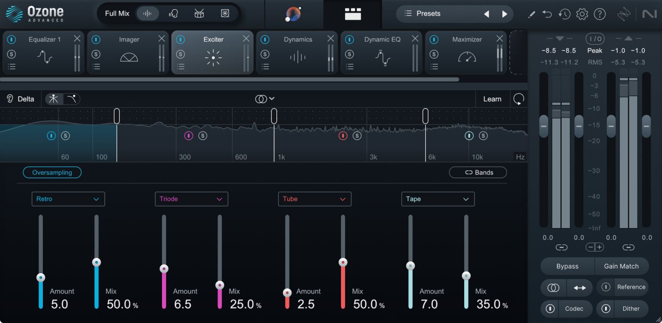Open the Tube mode dropdown
This screenshot has width=662, height=323.
[x=315, y=199]
